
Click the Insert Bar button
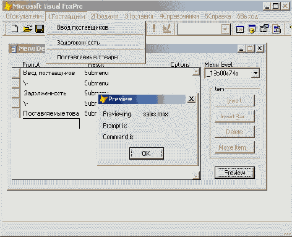coord(234,116)
